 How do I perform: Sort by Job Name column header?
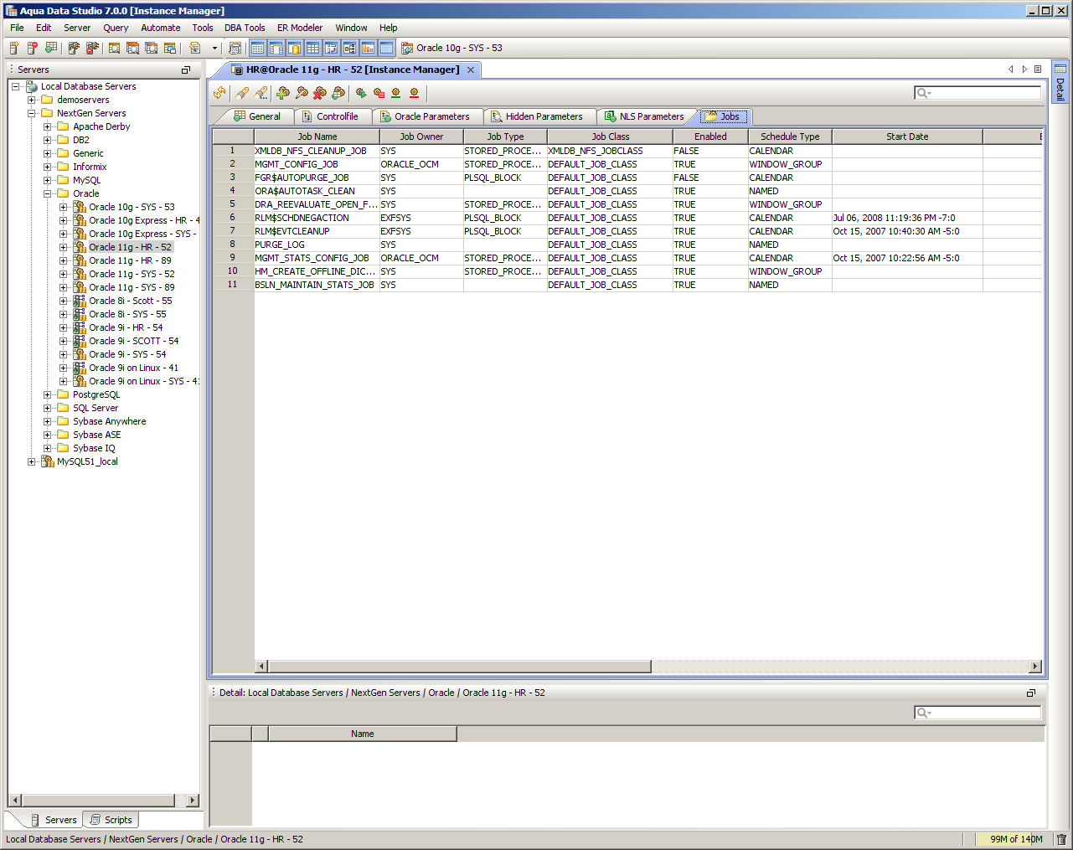tap(317, 137)
